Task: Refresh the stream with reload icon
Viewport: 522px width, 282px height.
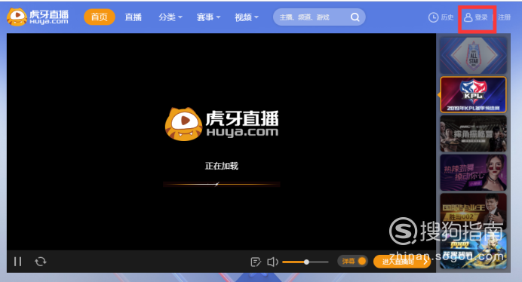Action: pos(41,262)
